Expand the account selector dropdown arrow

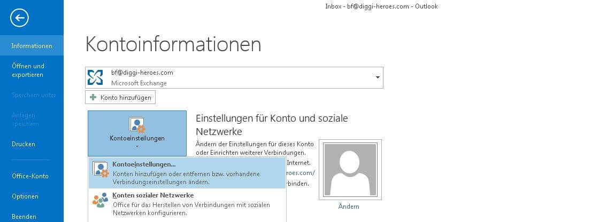point(378,77)
